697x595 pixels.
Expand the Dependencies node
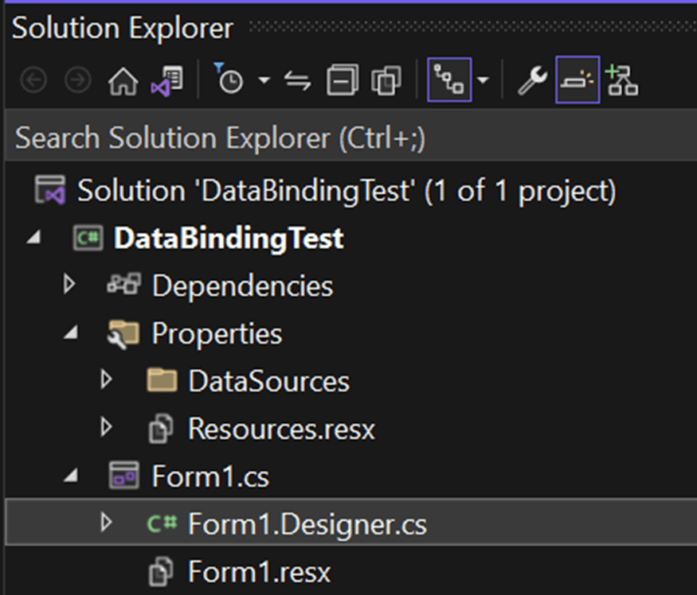[70, 286]
